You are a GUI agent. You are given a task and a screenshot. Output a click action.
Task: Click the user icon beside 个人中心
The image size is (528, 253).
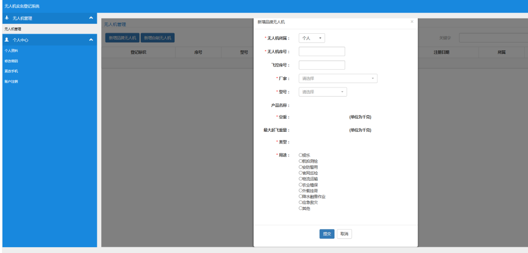[6, 40]
